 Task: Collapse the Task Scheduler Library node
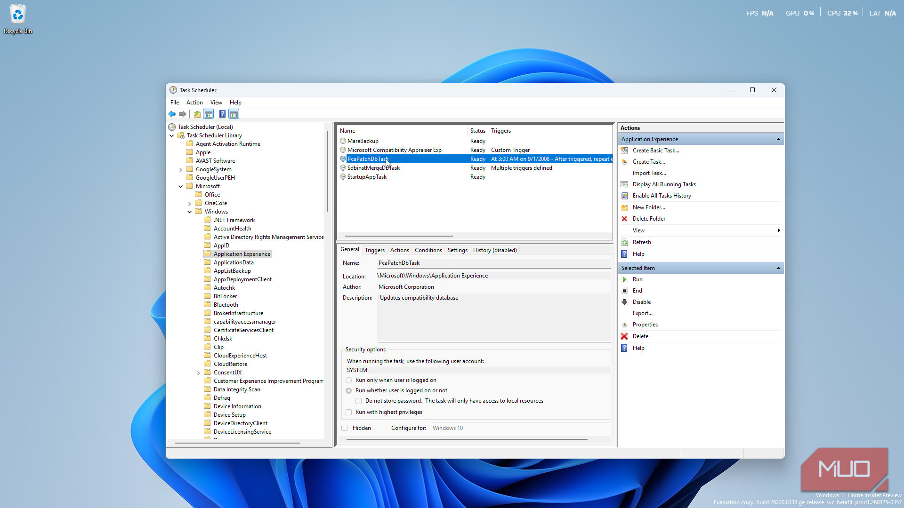tap(172, 135)
